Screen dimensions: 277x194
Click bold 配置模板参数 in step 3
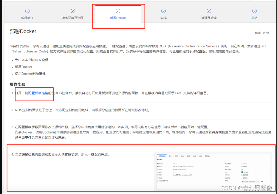point(28,127)
